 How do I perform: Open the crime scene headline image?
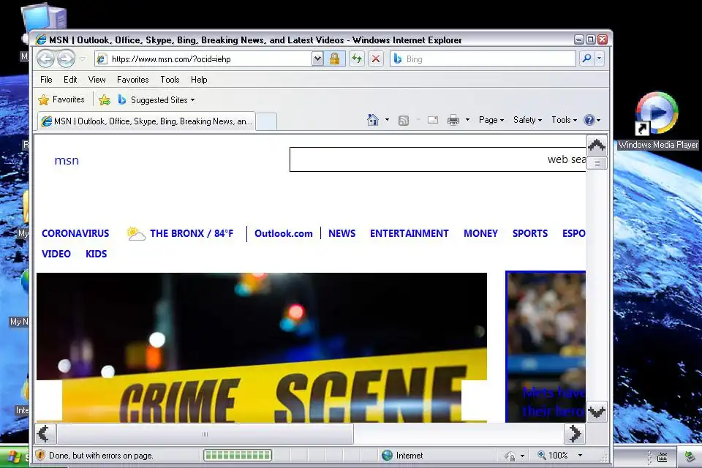262,347
